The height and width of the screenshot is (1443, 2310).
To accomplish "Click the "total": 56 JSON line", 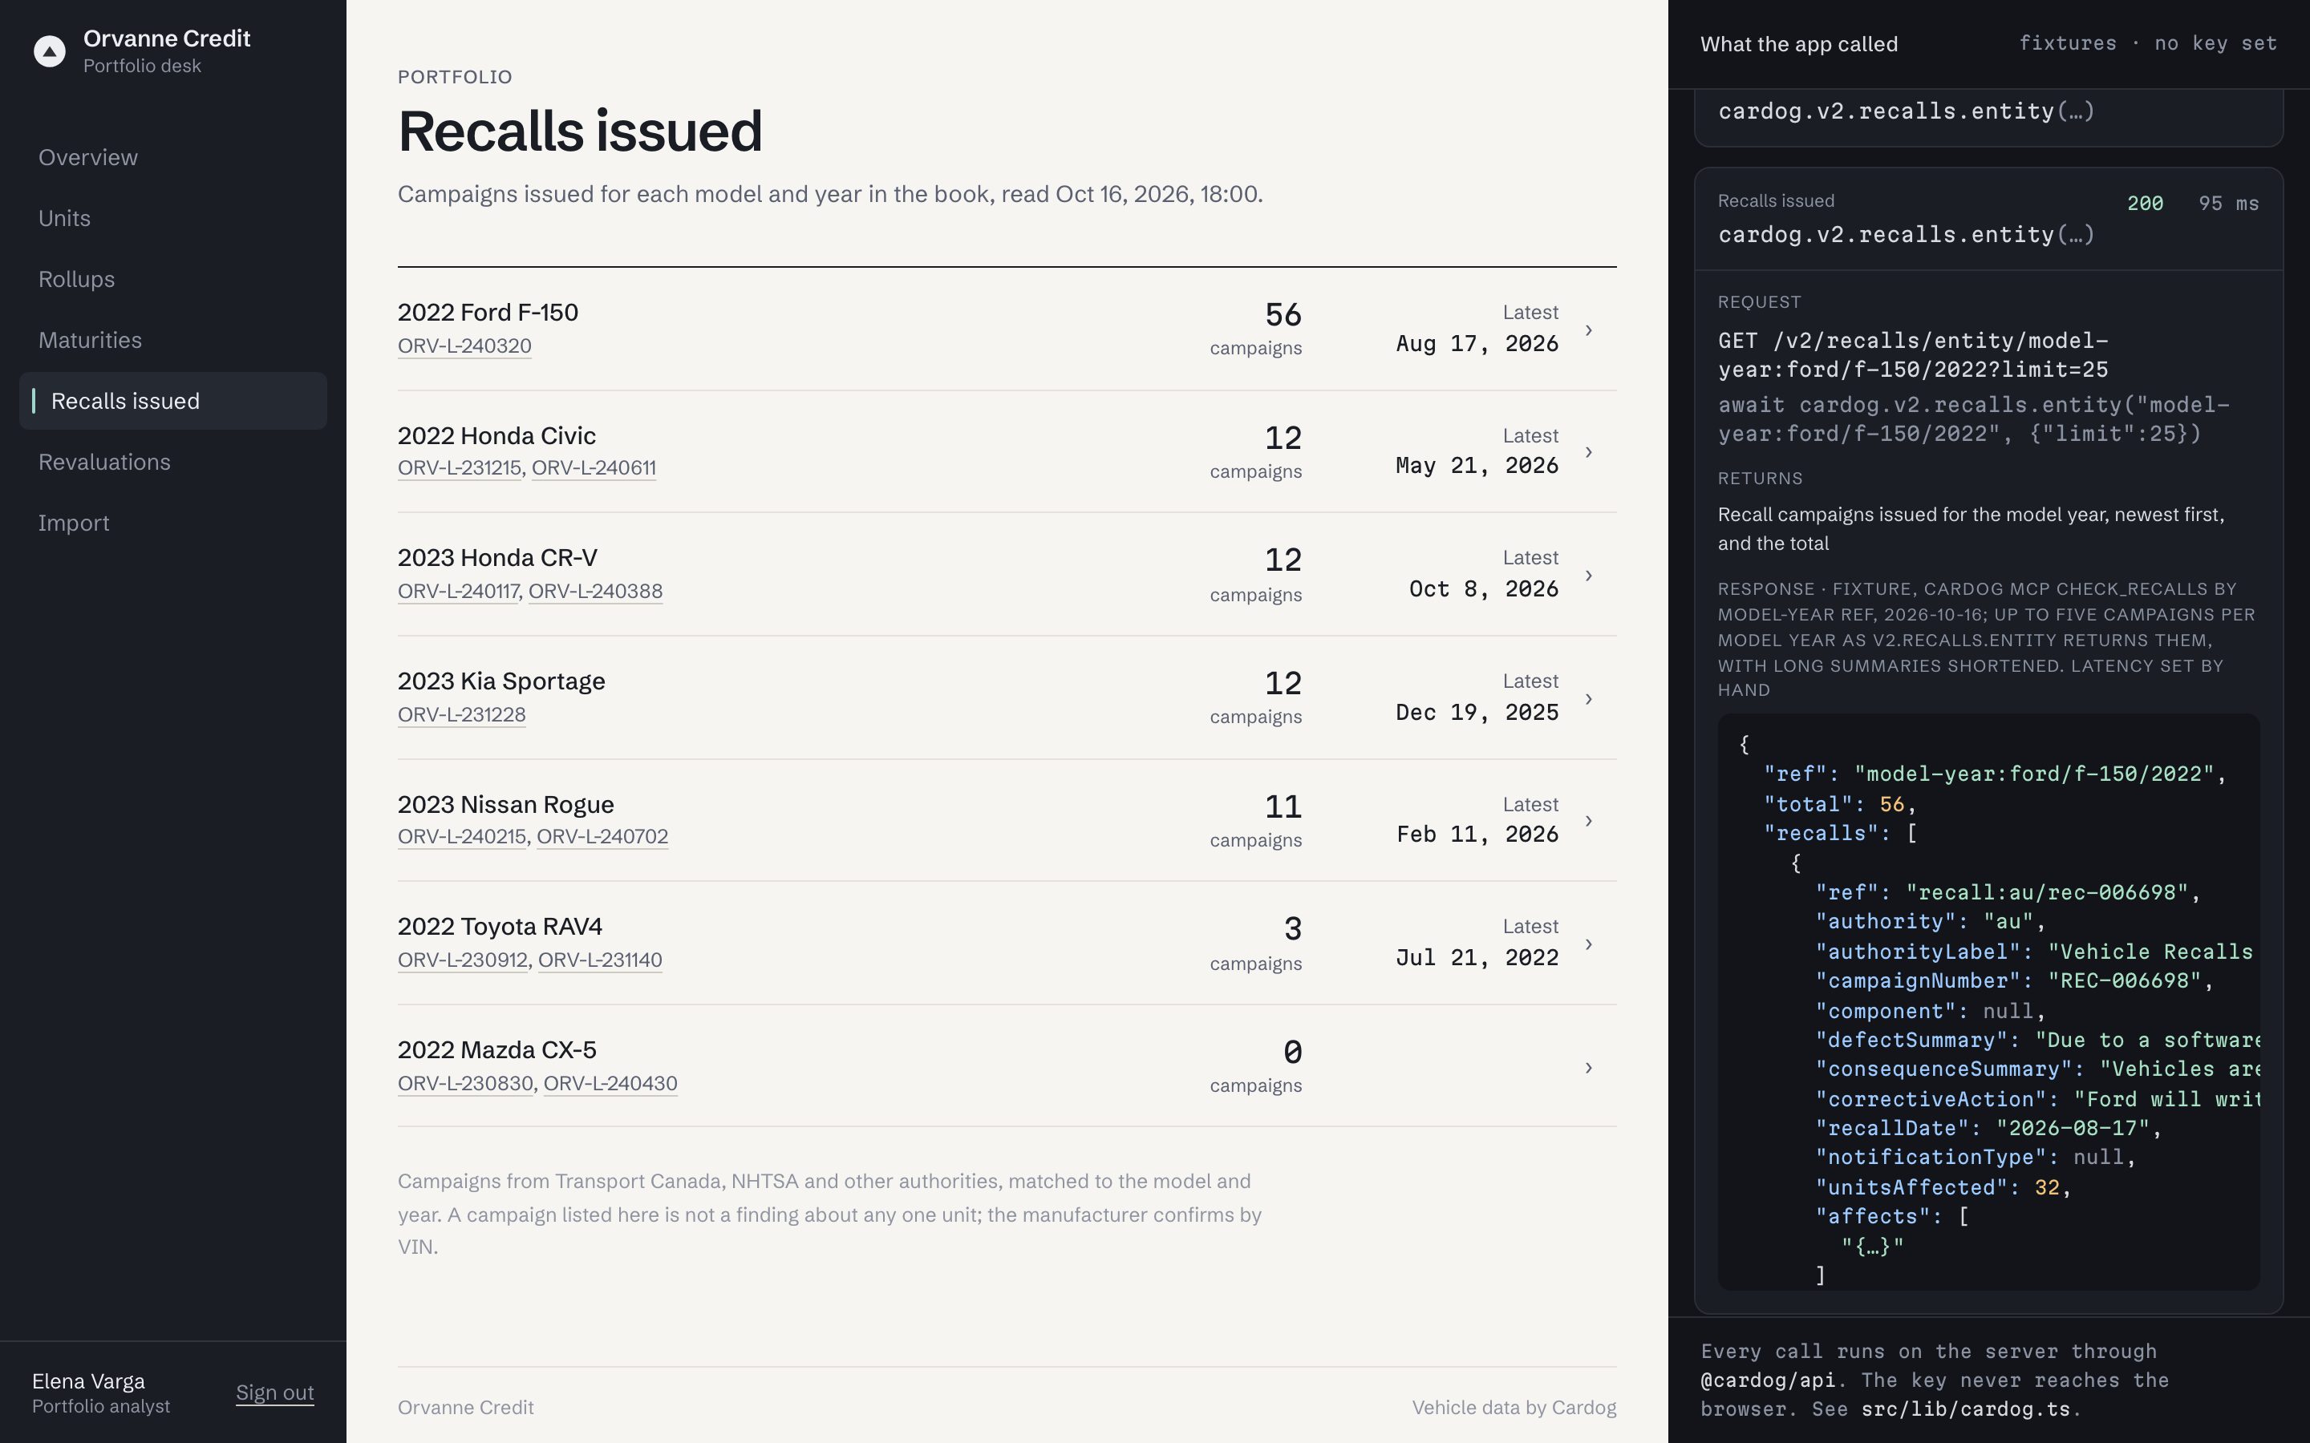I will pyautogui.click(x=1839, y=805).
